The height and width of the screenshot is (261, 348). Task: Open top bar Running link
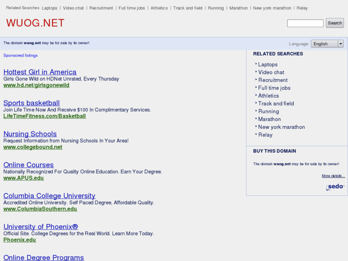(x=216, y=8)
